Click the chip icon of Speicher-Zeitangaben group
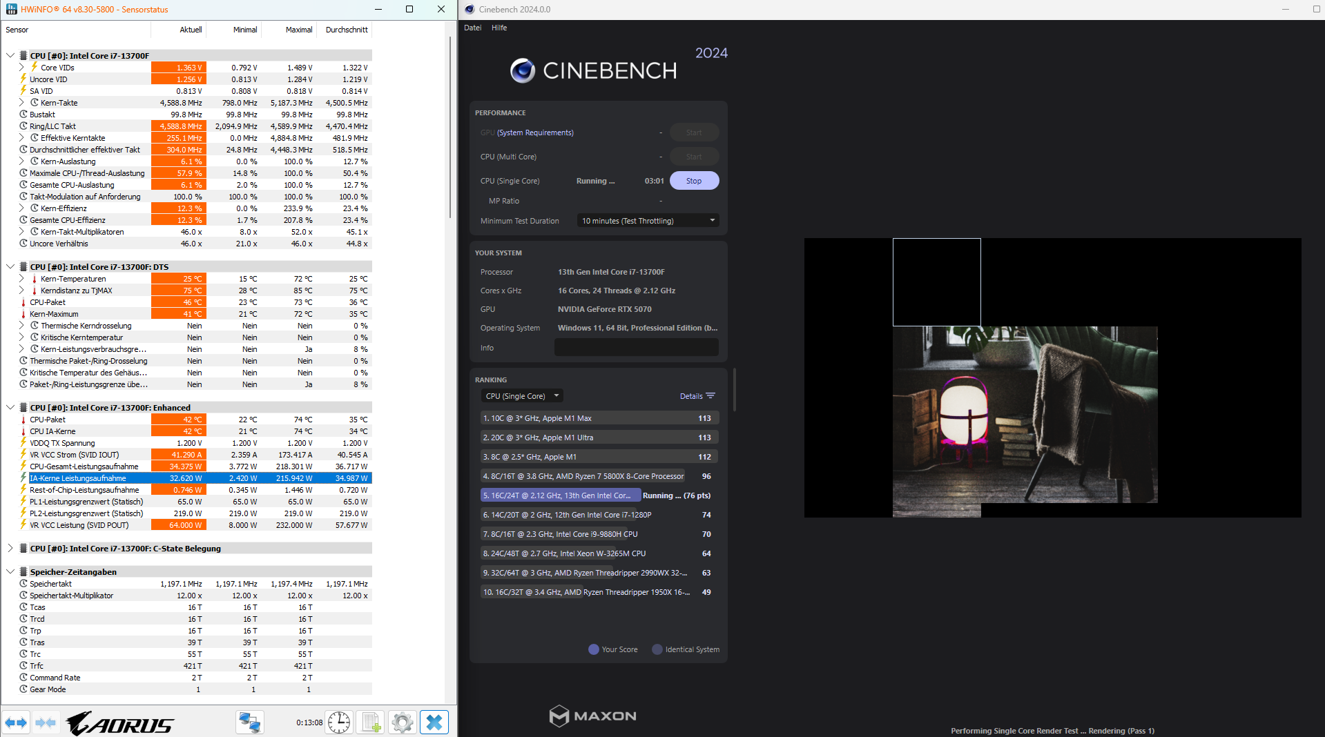1325x737 pixels. pyautogui.click(x=23, y=572)
